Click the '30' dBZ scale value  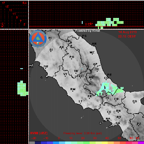tap(95, 138)
